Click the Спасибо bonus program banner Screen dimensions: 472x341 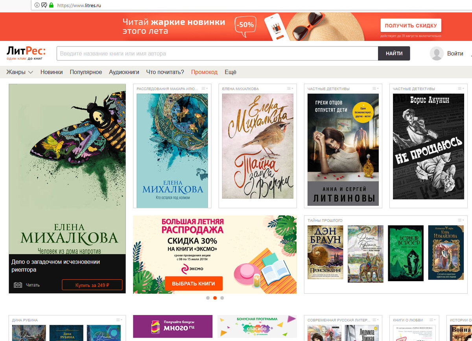(x=257, y=326)
